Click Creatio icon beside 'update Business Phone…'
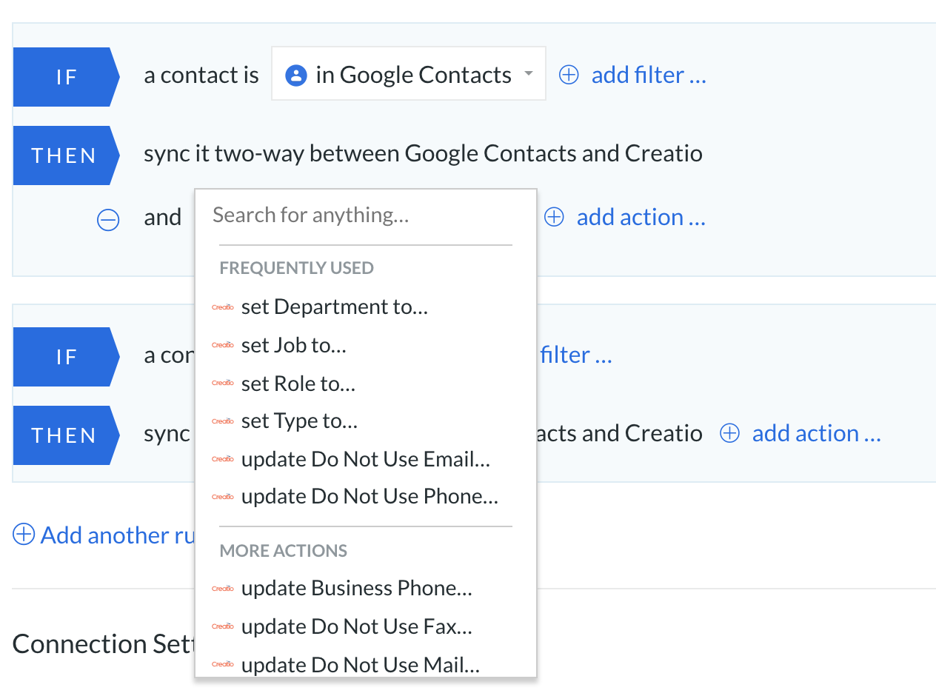 (223, 589)
